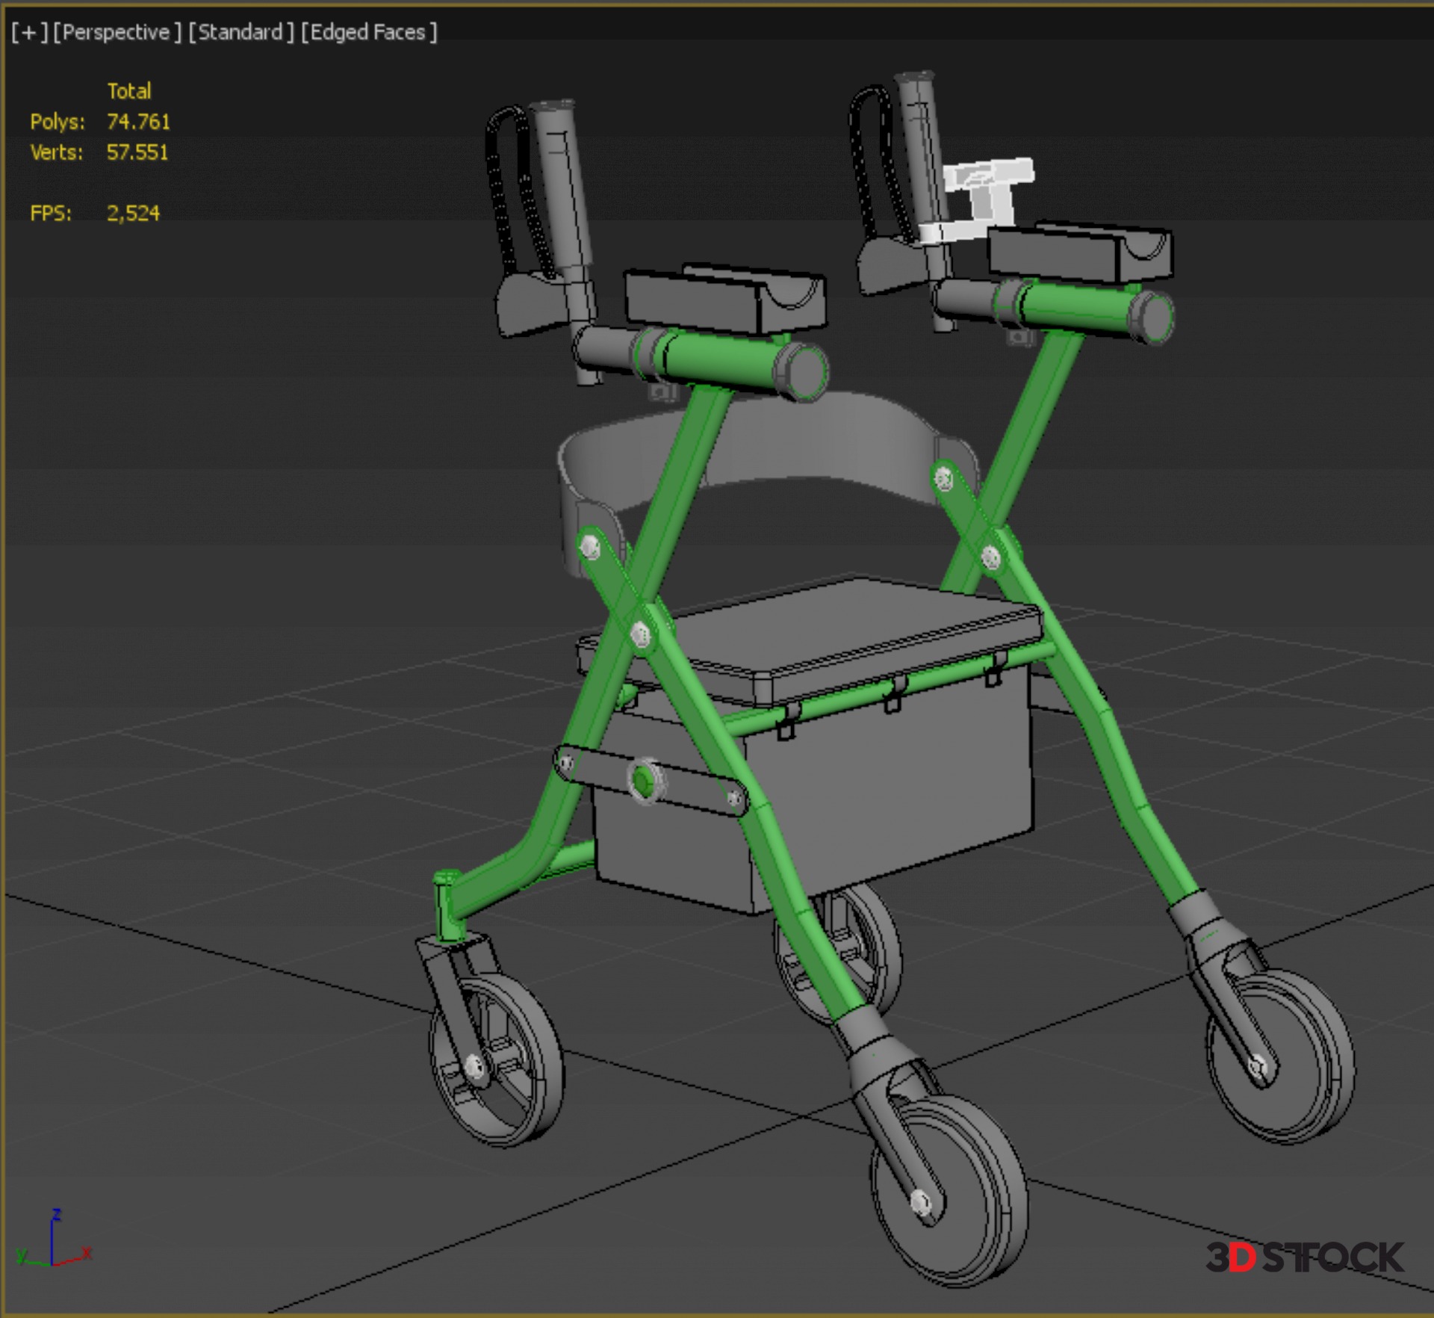
Task: Click the 3D Stock watermark logo
Action: (x=1304, y=1257)
